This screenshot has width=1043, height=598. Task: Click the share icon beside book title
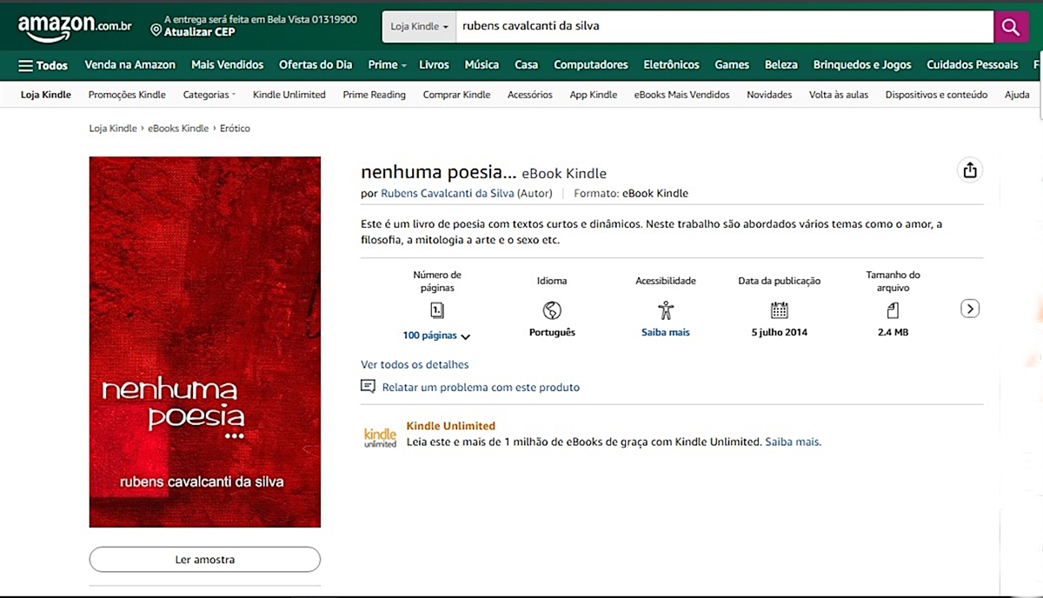click(x=970, y=170)
